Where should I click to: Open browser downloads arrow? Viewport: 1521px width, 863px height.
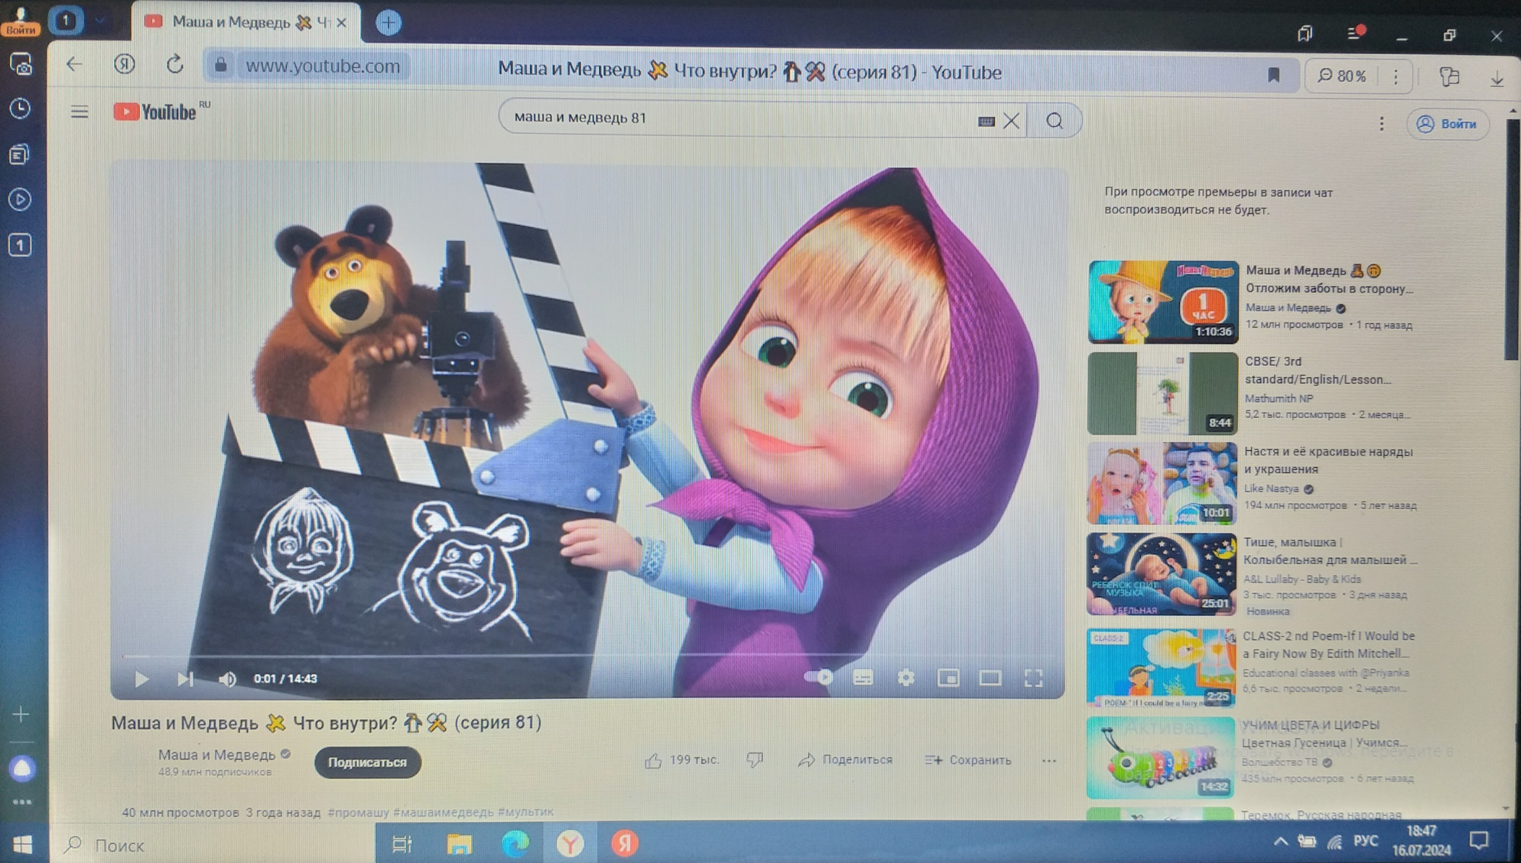(x=1497, y=78)
